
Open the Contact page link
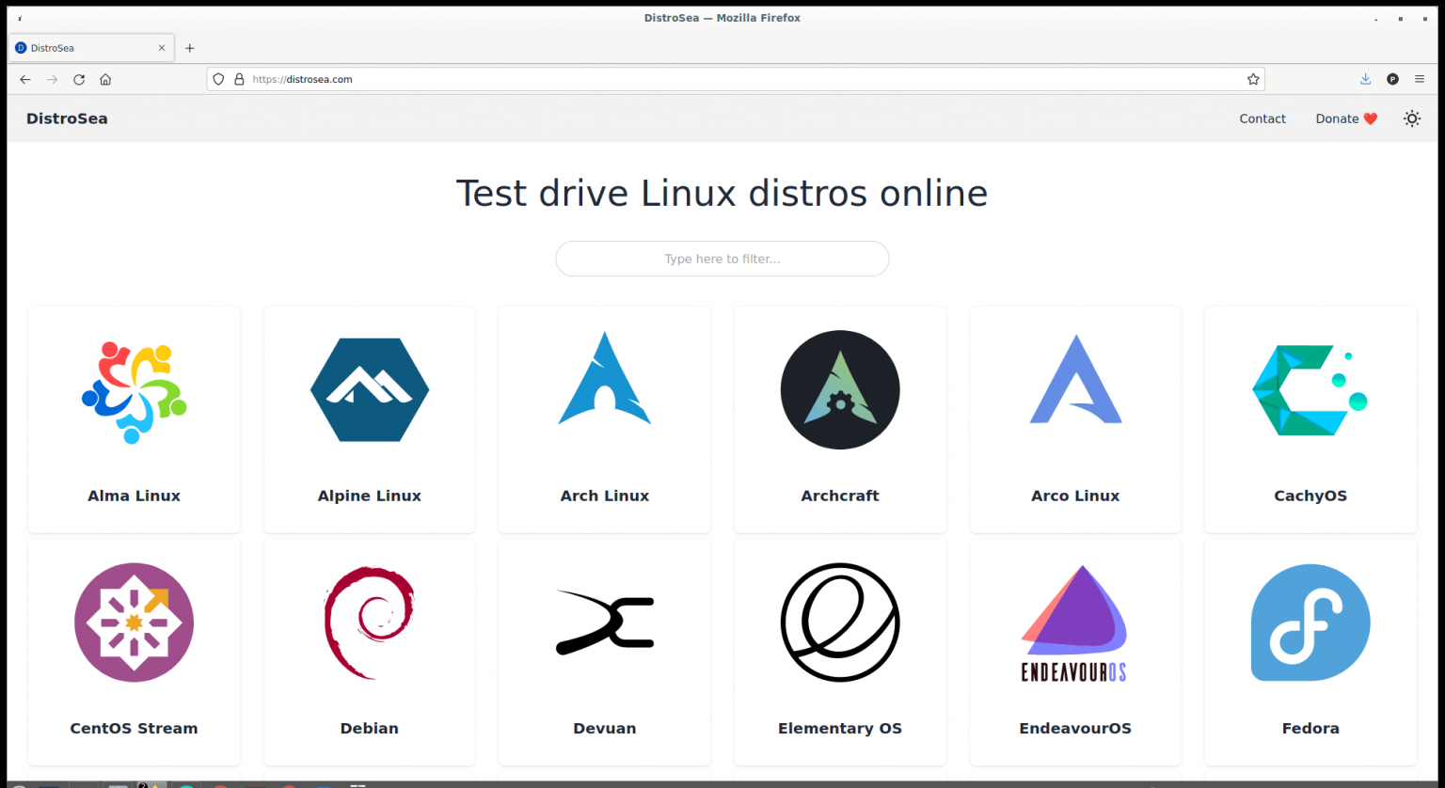tap(1262, 118)
